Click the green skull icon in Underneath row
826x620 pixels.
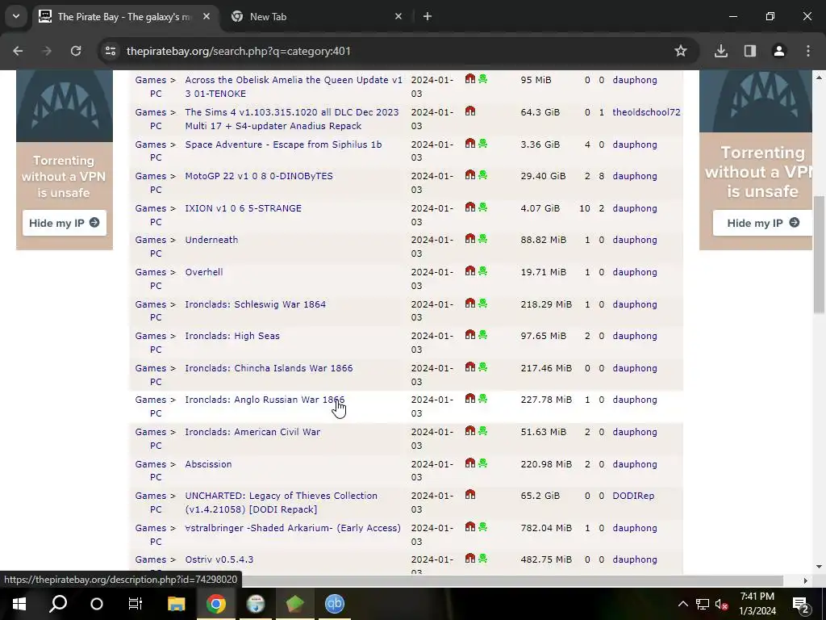(x=482, y=239)
